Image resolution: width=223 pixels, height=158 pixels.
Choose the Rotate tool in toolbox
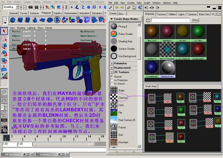(x=4, y=53)
